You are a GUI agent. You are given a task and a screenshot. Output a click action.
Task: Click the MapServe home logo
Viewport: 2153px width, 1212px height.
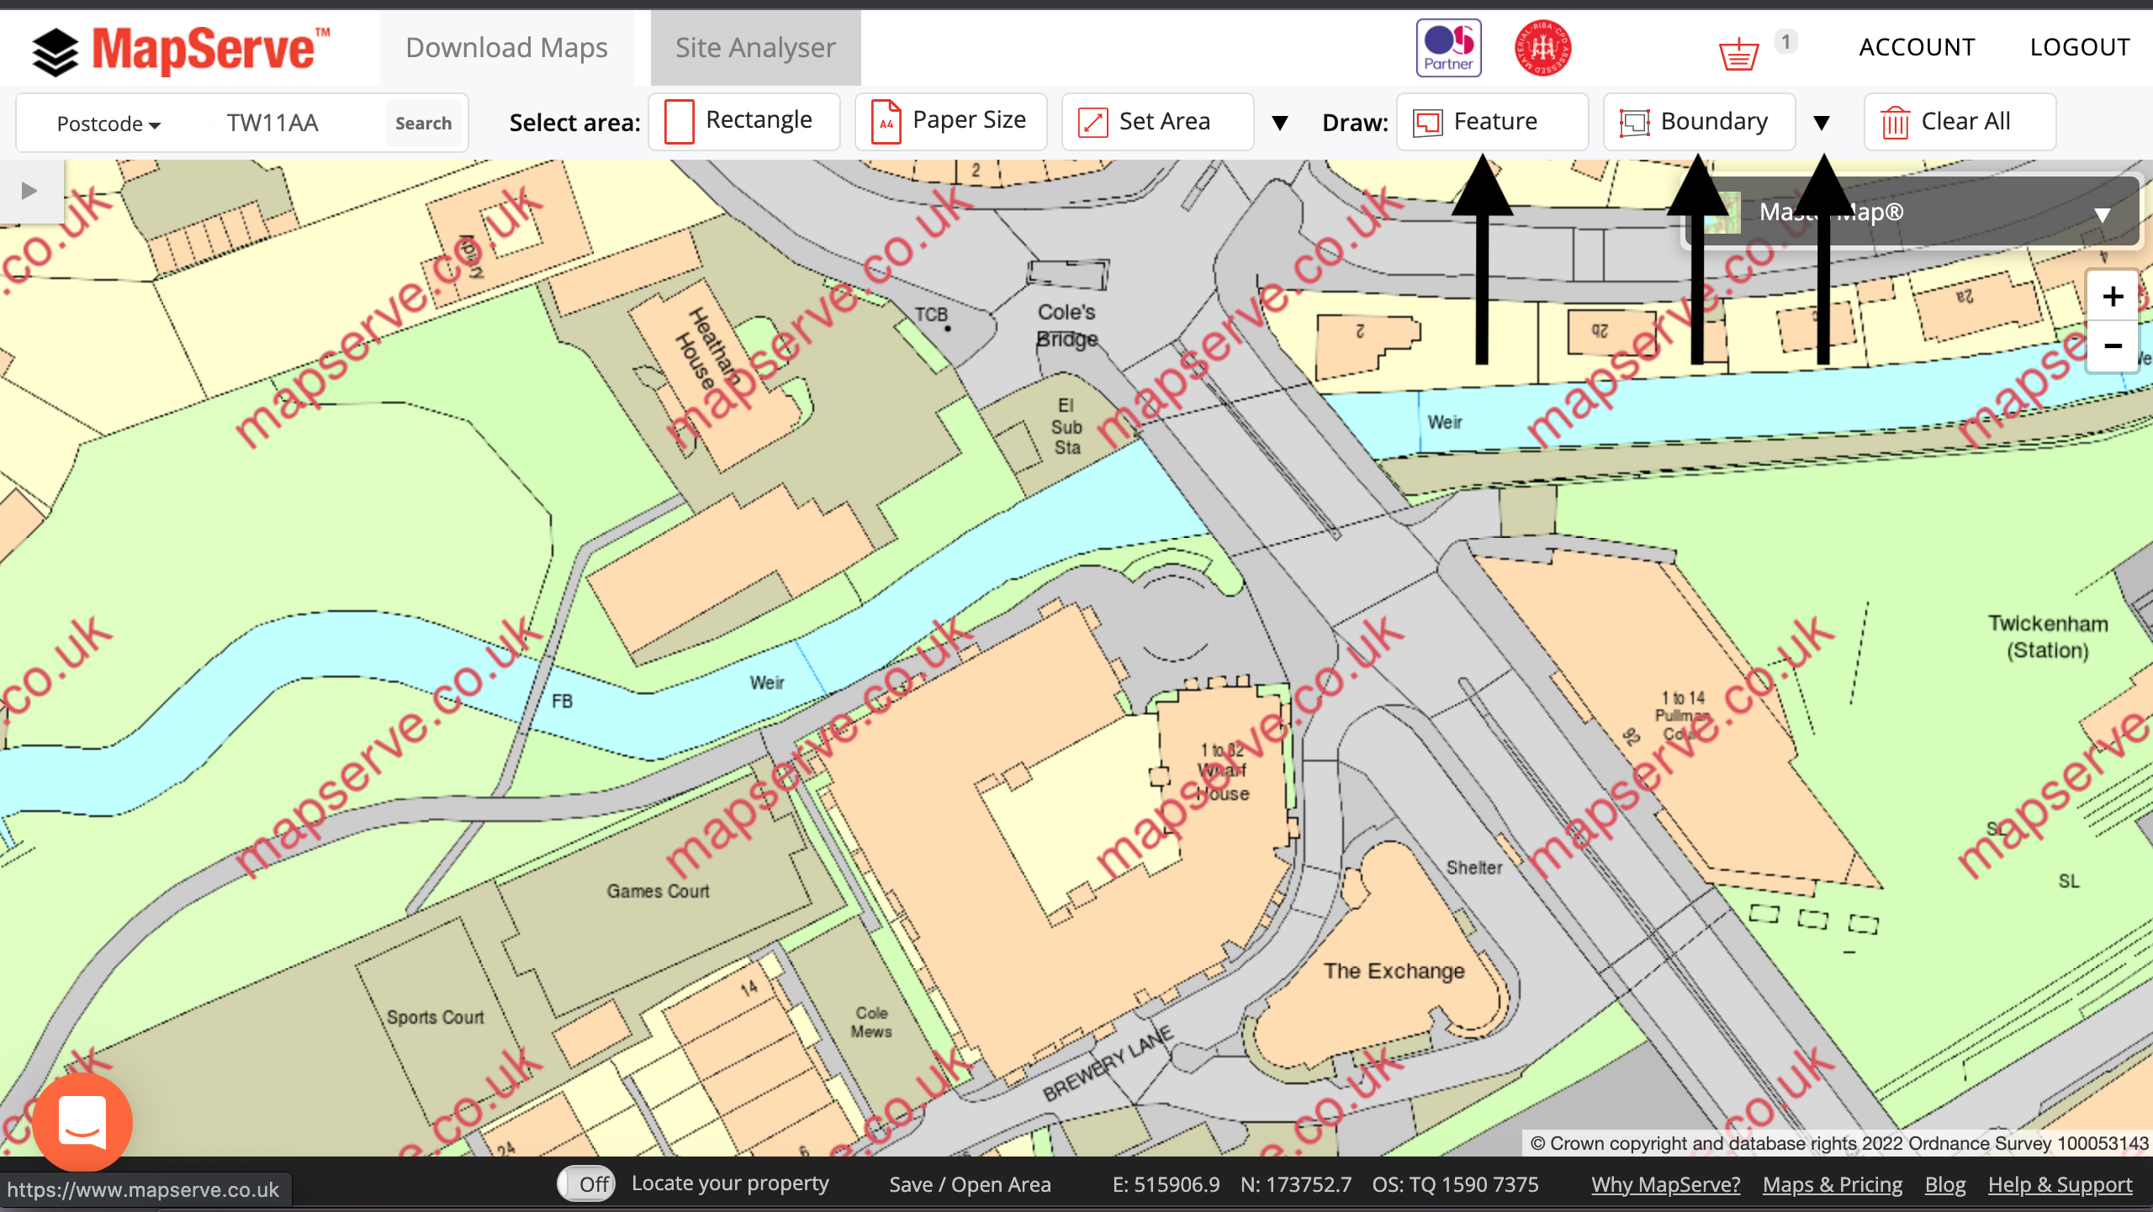(179, 47)
